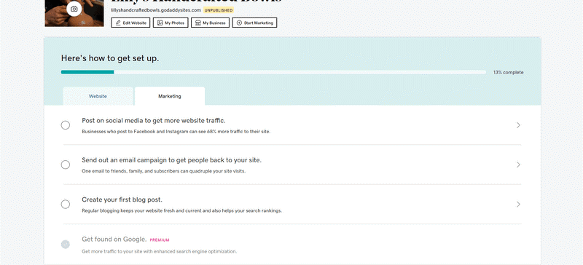This screenshot has height=265, width=583.
Task: Expand the first blog post row chevron
Action: point(518,205)
